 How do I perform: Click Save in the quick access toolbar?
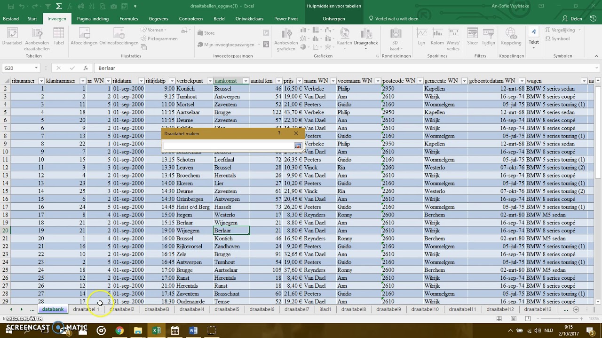[11, 6]
